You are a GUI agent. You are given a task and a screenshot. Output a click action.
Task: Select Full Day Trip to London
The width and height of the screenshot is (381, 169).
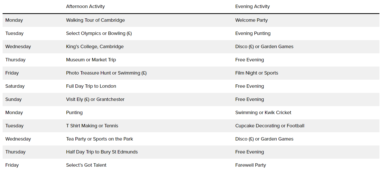(x=91, y=86)
